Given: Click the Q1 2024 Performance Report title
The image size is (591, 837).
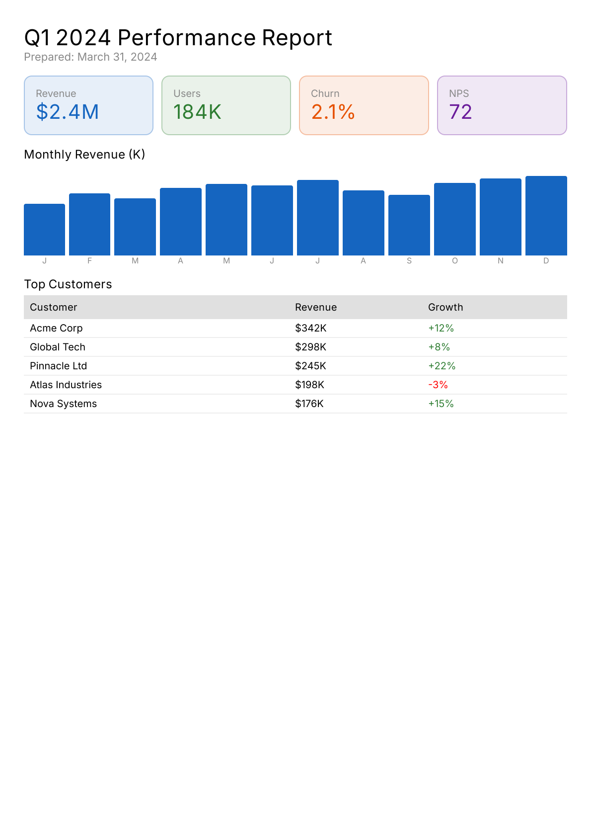Looking at the screenshot, I should (x=178, y=38).
